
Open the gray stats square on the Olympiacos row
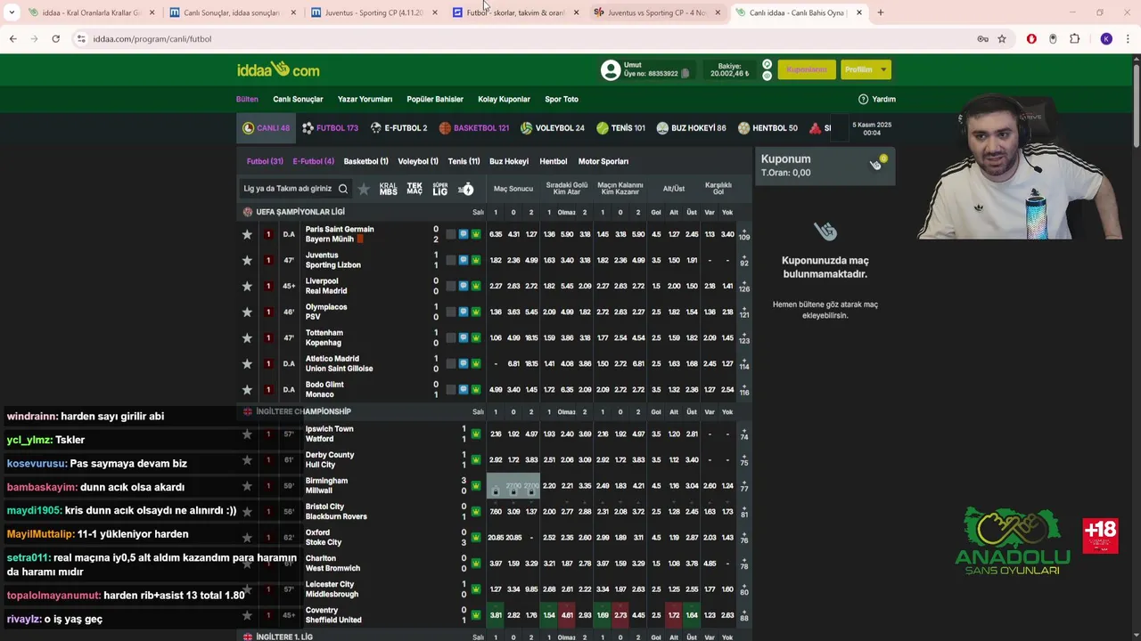click(450, 312)
